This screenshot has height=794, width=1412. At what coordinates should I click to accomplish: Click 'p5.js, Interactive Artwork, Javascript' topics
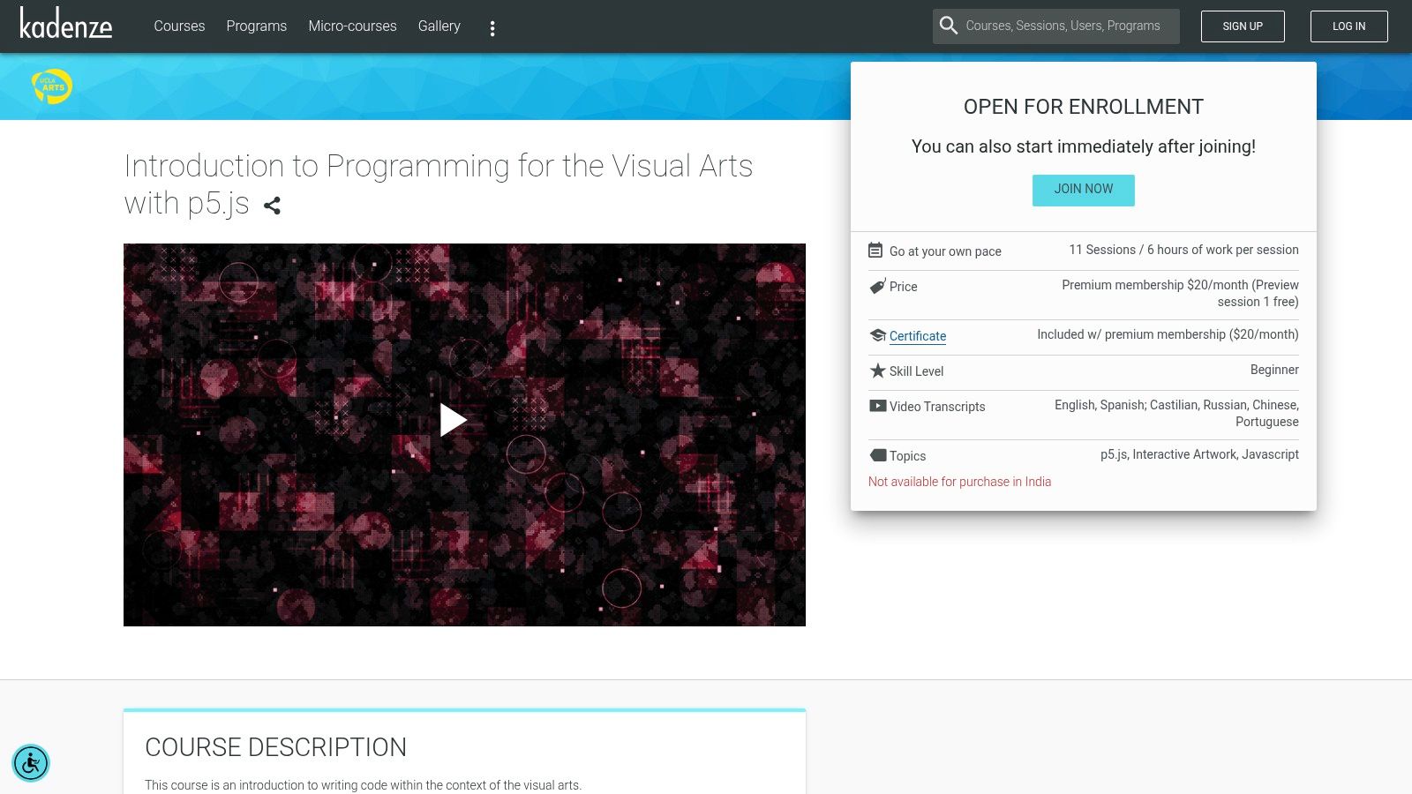click(x=1199, y=454)
